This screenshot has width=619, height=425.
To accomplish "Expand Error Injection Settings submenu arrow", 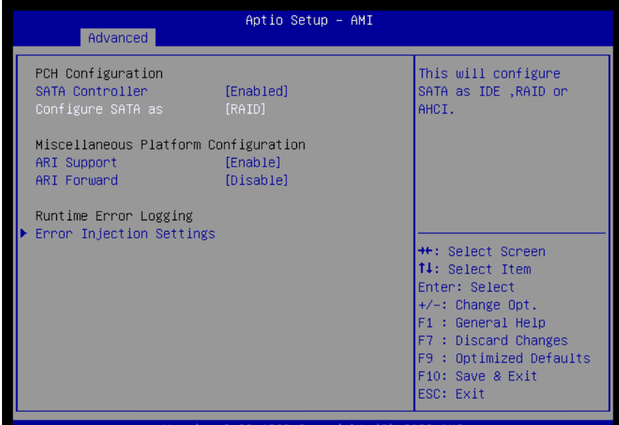I will (x=24, y=233).
